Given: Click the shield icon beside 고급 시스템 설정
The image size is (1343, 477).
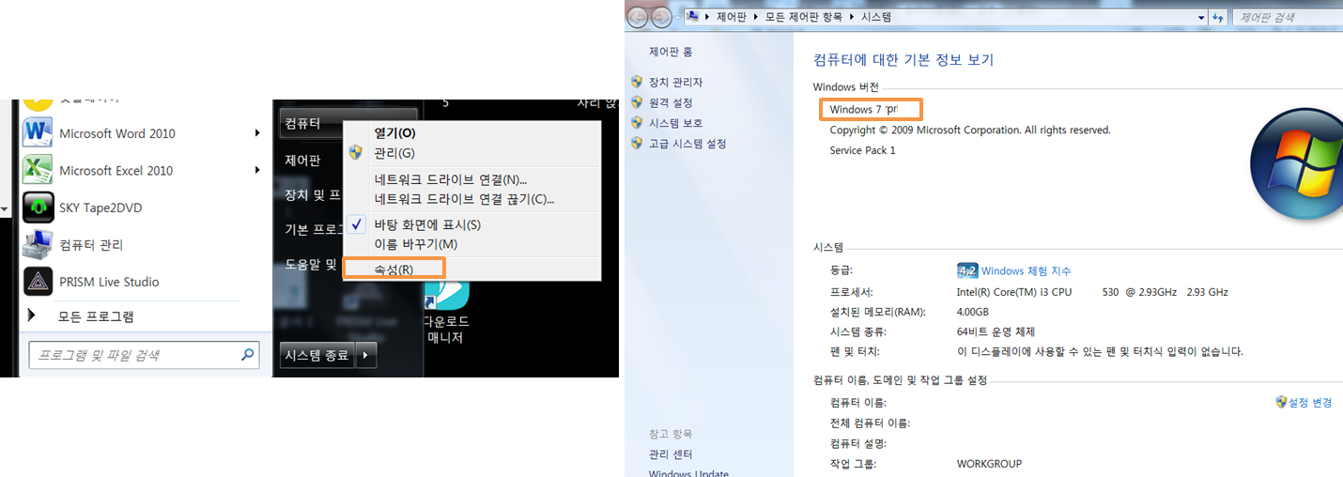Looking at the screenshot, I should click(x=637, y=144).
